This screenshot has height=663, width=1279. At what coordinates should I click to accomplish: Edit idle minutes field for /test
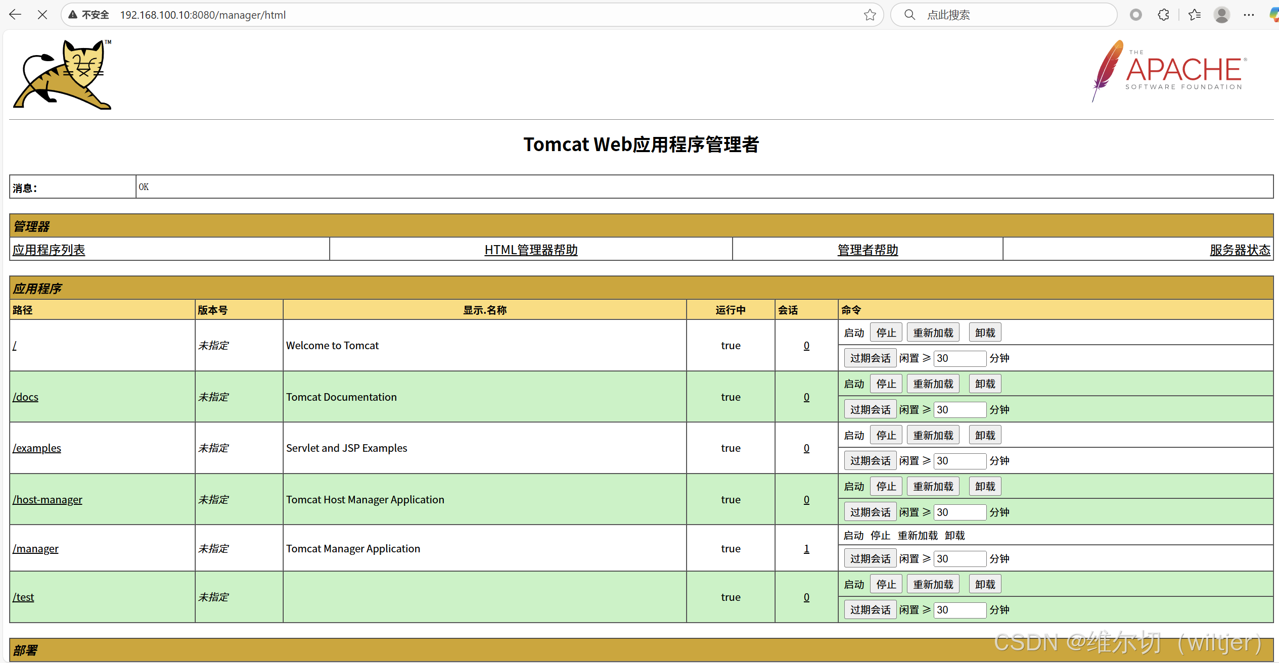point(960,609)
